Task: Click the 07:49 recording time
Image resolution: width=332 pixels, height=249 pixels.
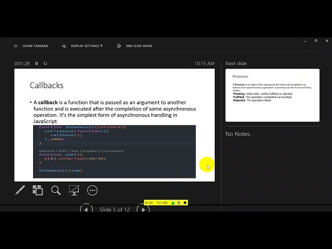Action: pos(149,203)
